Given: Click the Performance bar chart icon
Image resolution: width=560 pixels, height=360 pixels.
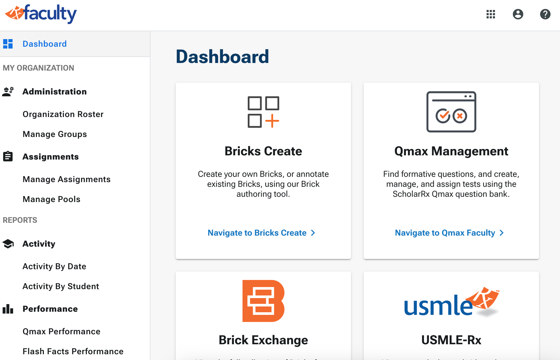Looking at the screenshot, I should pos(8,309).
